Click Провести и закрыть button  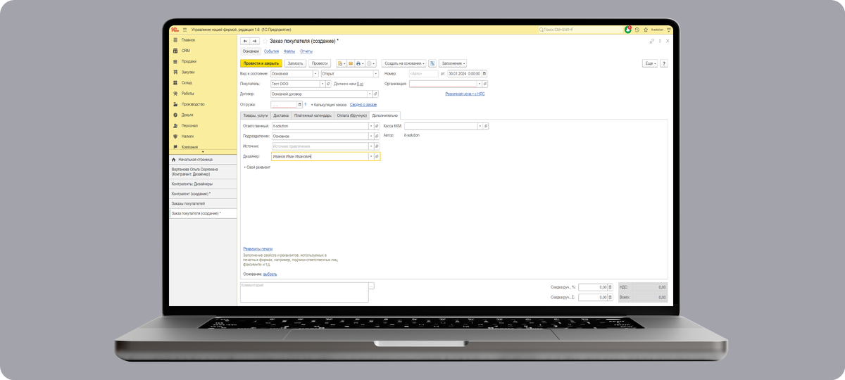tap(261, 63)
